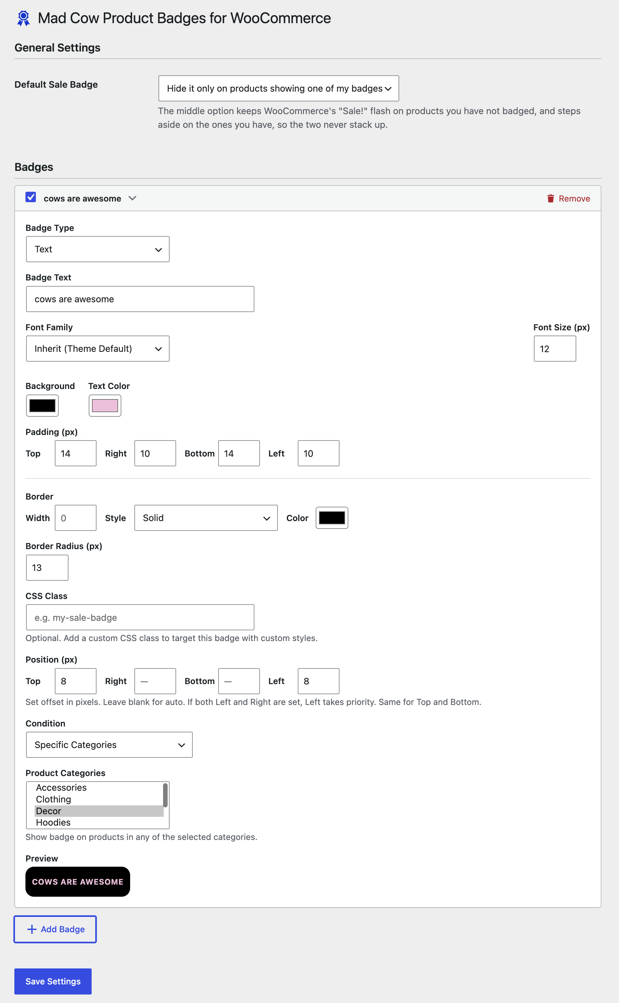Click the Border Radius field
Screen dimensions: 619x1003
pos(47,568)
